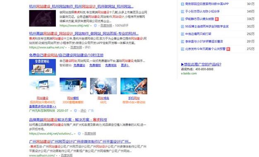
Task: Open 百度快照 for the saihu.net.cn result
Action: [76, 48]
